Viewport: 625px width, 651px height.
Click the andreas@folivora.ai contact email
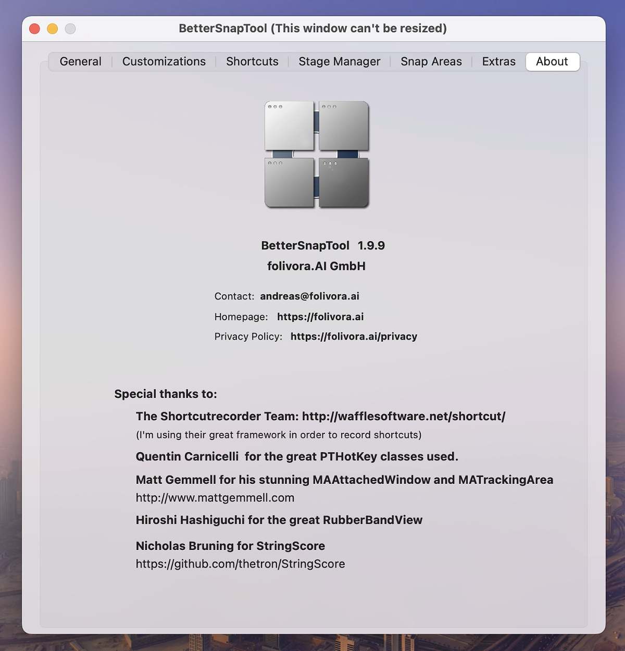(x=310, y=296)
